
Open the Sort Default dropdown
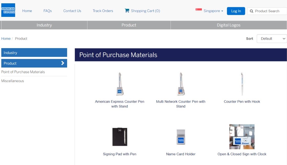point(272,39)
